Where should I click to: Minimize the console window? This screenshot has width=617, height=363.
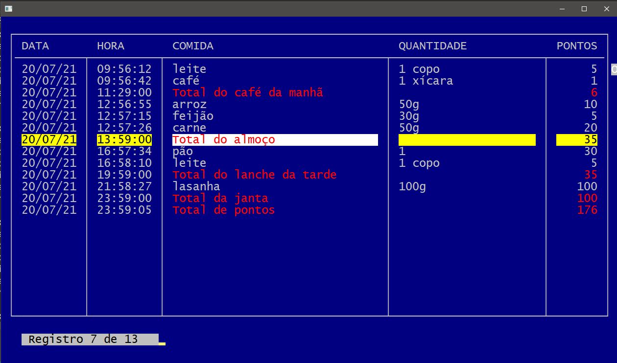pos(562,8)
